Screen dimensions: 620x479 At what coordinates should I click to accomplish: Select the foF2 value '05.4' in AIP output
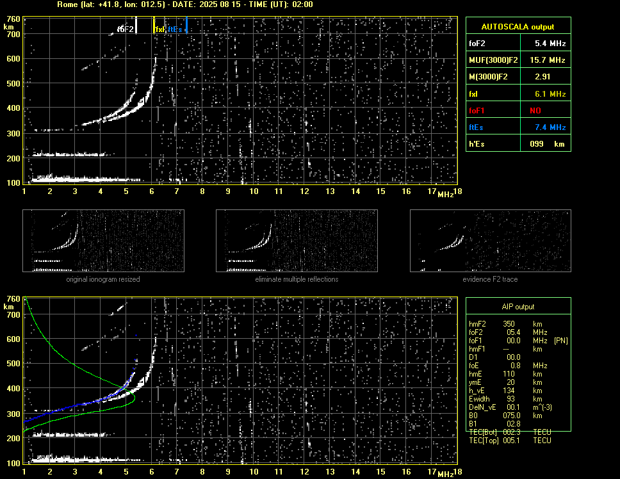coord(513,332)
